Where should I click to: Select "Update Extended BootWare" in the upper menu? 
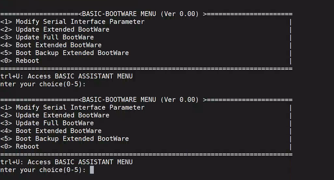click(x=62, y=30)
